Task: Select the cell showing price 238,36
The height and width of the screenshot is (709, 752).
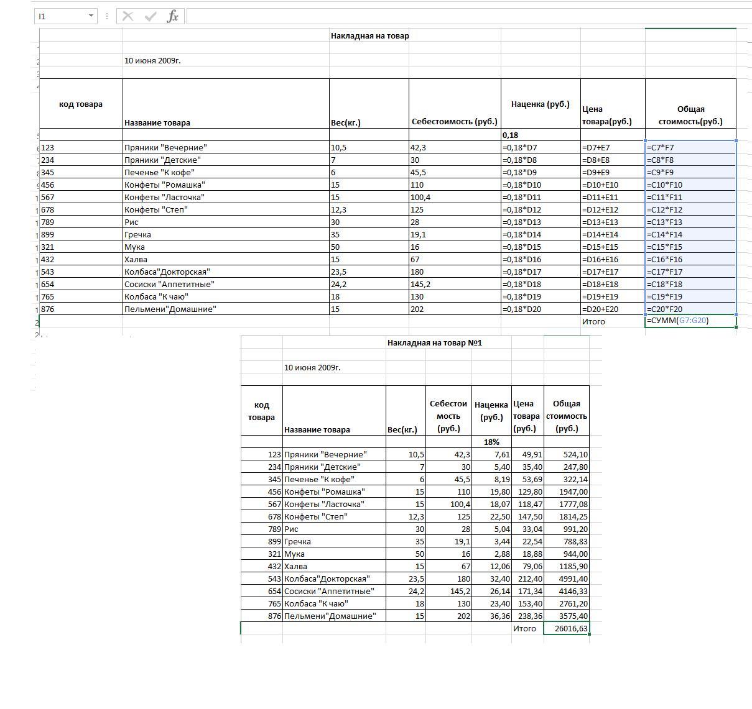Action: pos(527,616)
